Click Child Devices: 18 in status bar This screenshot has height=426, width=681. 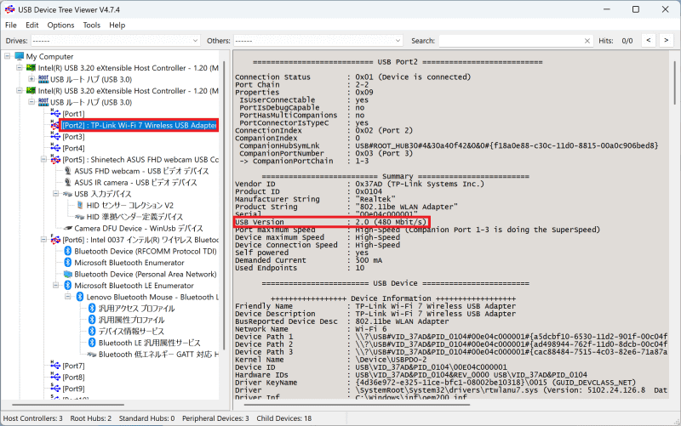click(284, 418)
